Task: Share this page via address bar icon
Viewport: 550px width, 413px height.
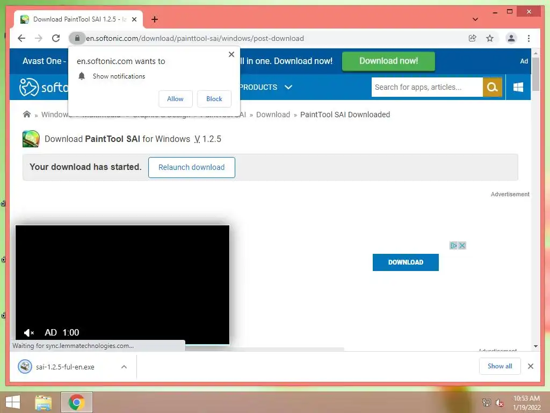Action: click(473, 38)
